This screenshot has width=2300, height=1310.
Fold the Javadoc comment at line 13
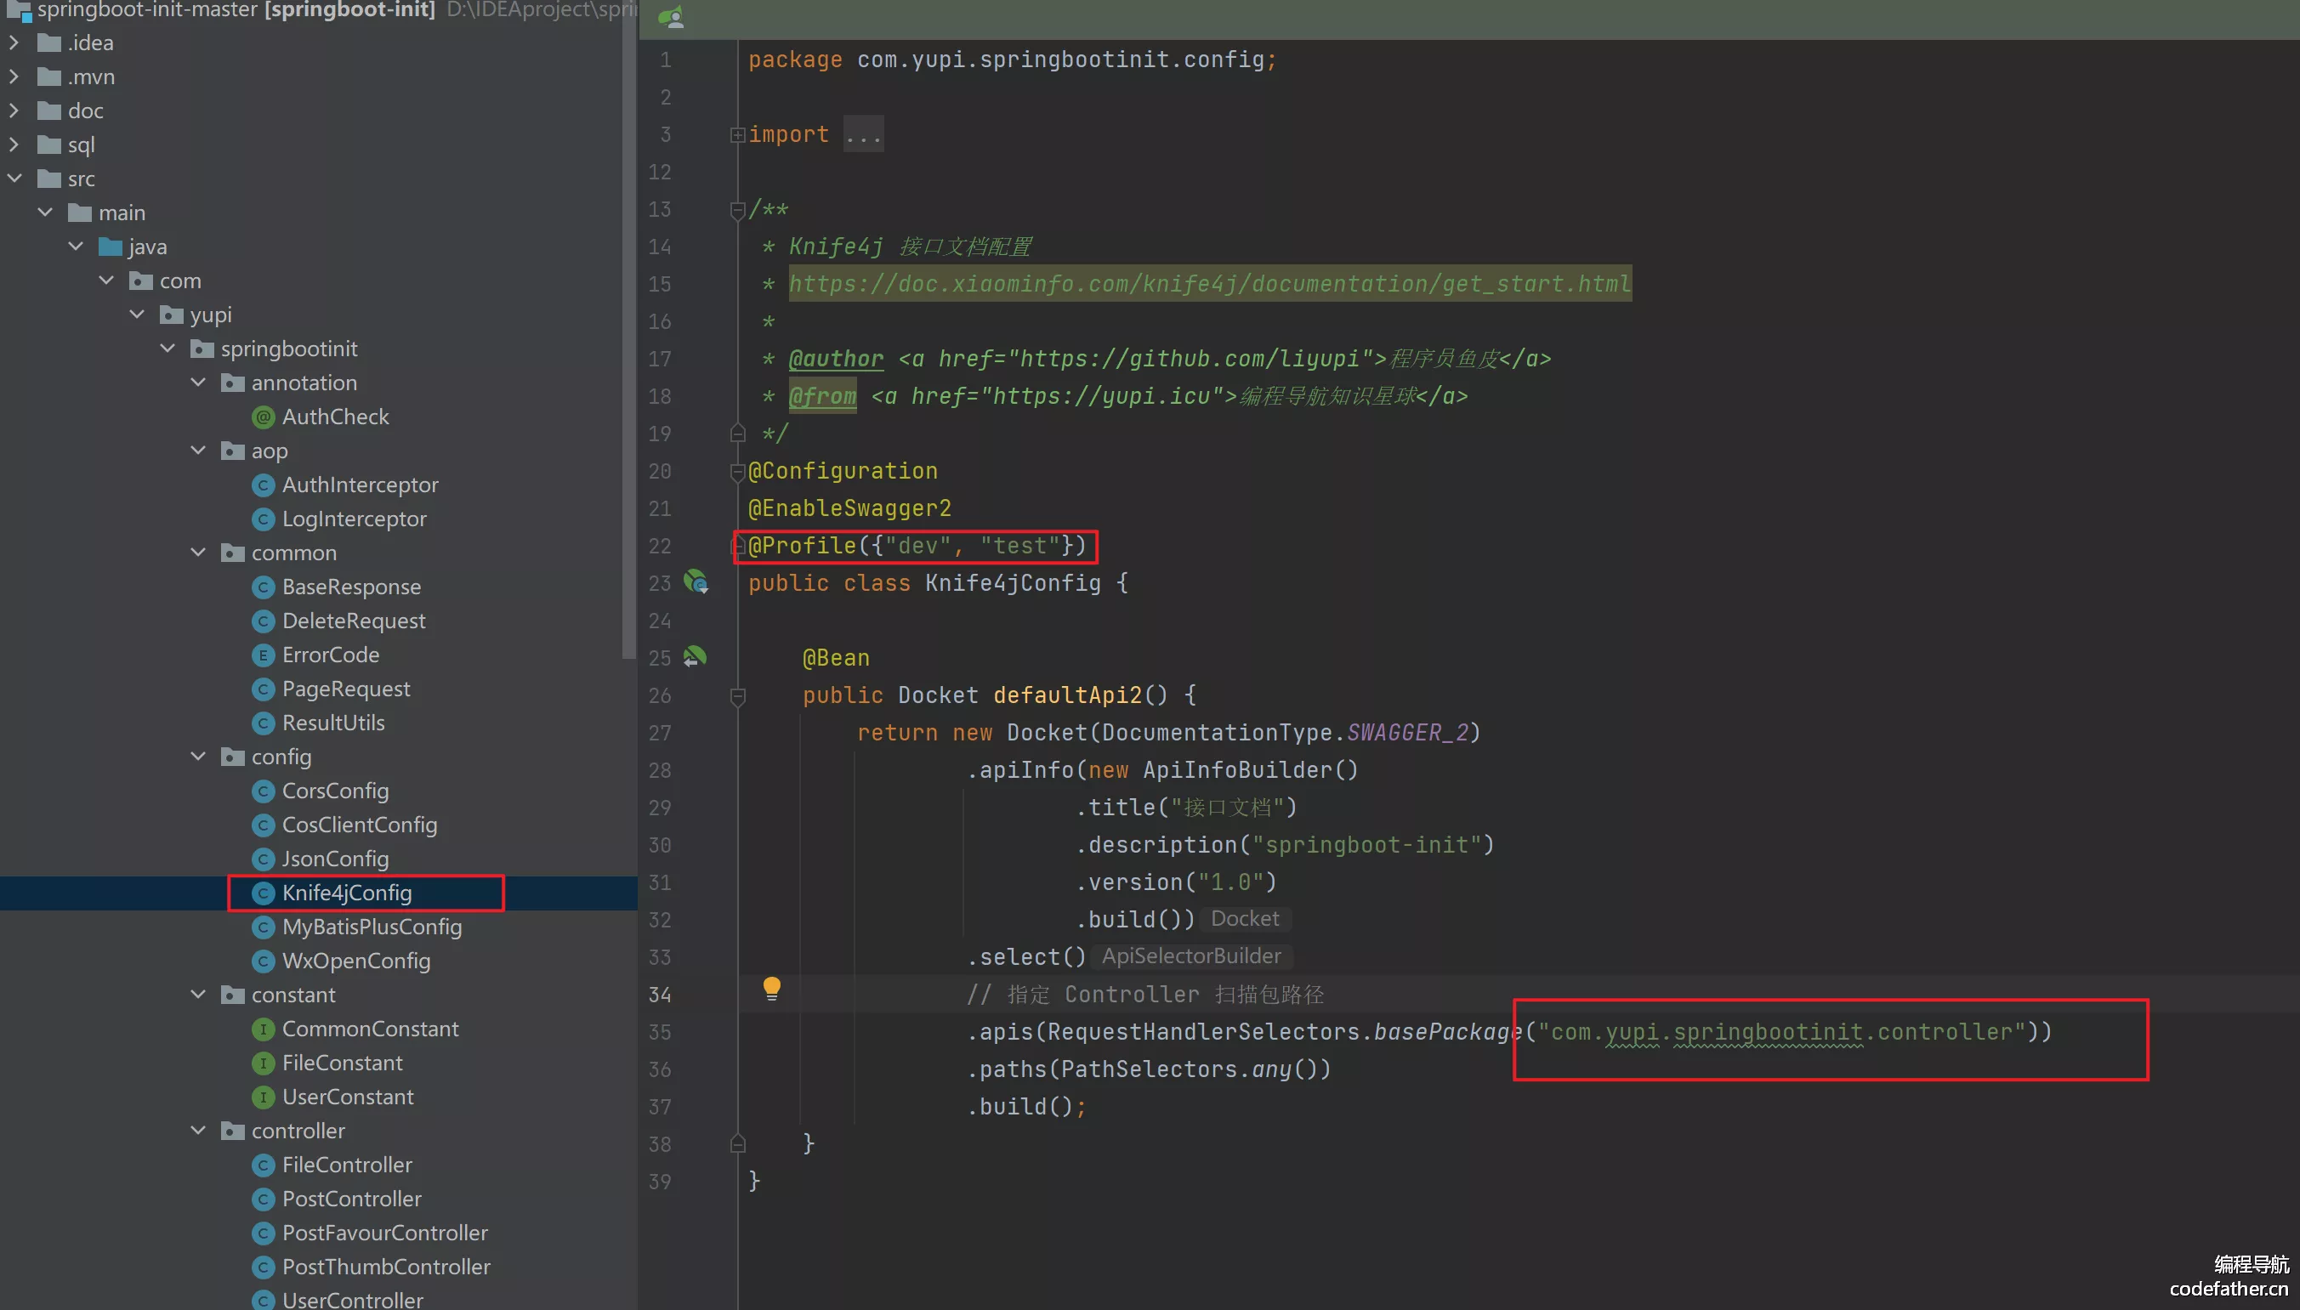click(737, 211)
